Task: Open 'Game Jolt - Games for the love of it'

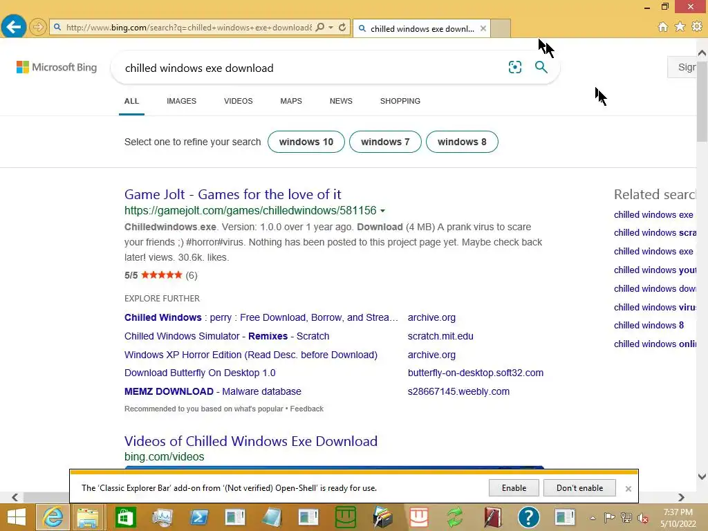Action: (x=232, y=194)
